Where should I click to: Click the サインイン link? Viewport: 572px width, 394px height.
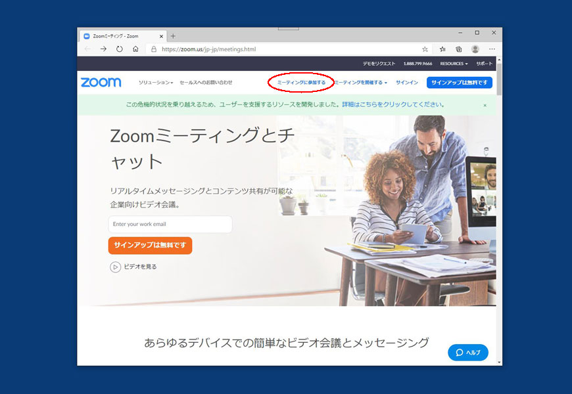pos(407,82)
